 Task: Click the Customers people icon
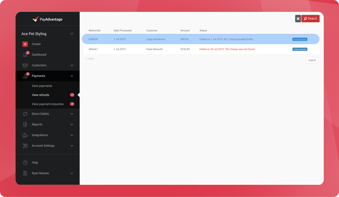pyautogui.click(x=25, y=65)
